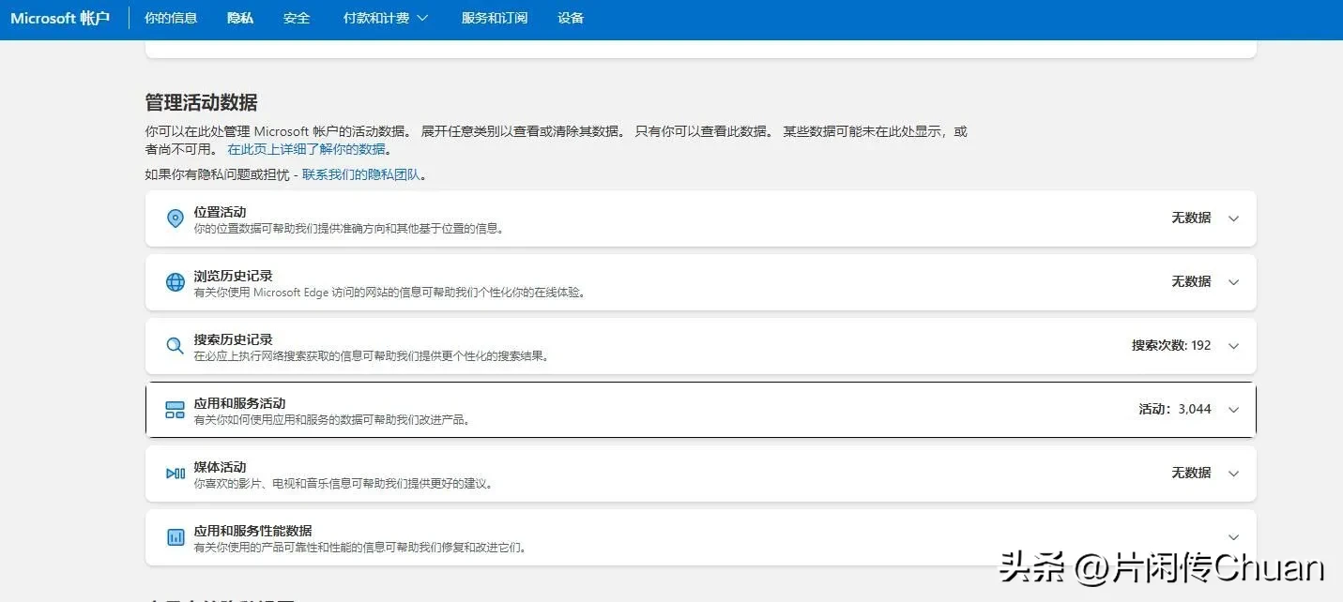Click 无数据 in the 浏览历史记录 row
Screen dimensions: 1343x602
coord(1191,281)
